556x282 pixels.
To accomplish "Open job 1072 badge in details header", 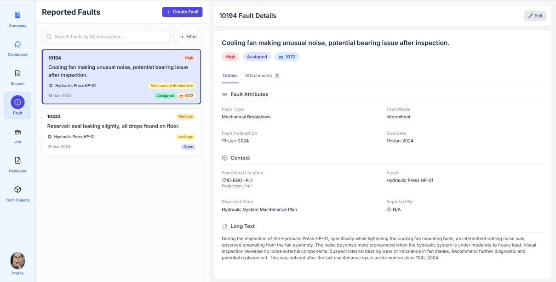I will [287, 57].
